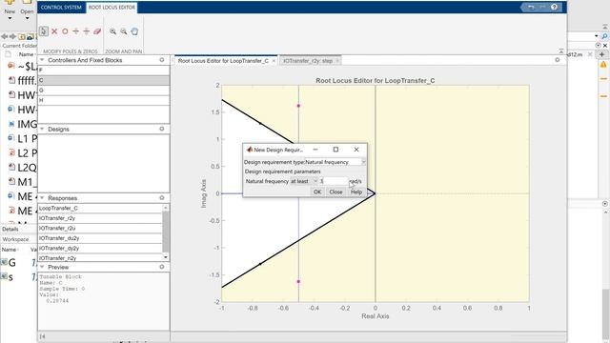Click Help in New Design Requirement dialog
The height and width of the screenshot is (343, 610).
[356, 192]
